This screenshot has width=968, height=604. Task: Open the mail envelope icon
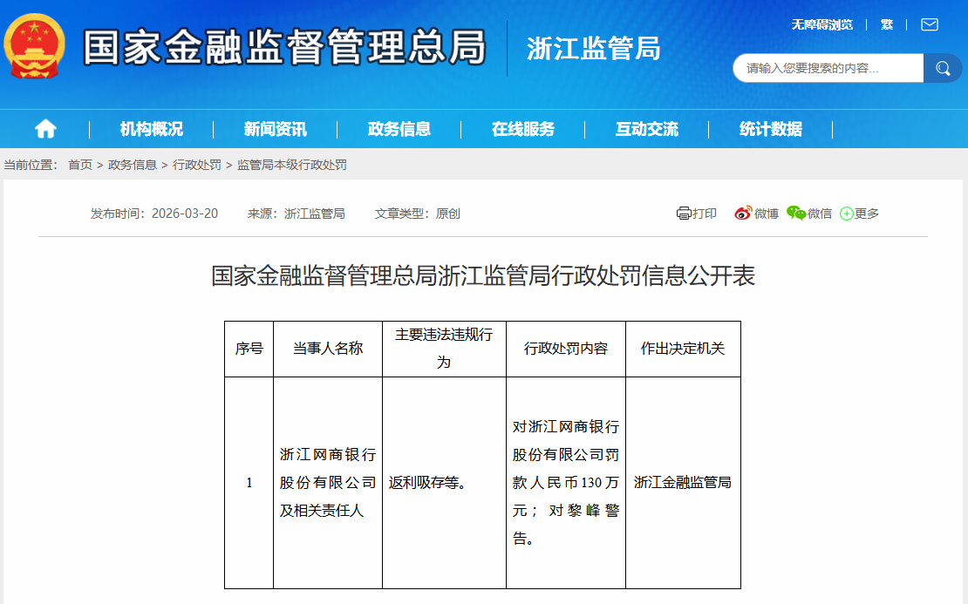pos(930,24)
